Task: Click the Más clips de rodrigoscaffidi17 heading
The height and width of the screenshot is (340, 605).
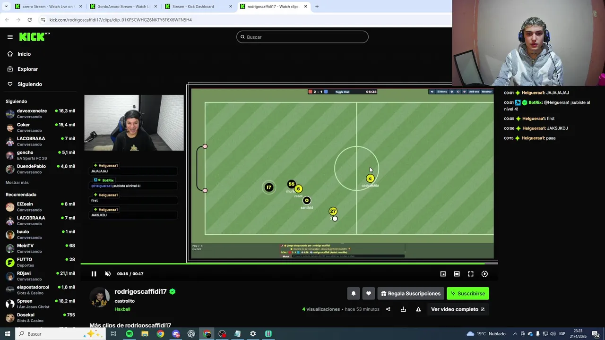Action: 130,325
